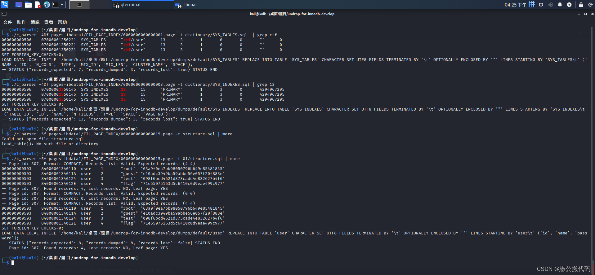Click the 04:25 下午 panel clock

pos(515,5)
